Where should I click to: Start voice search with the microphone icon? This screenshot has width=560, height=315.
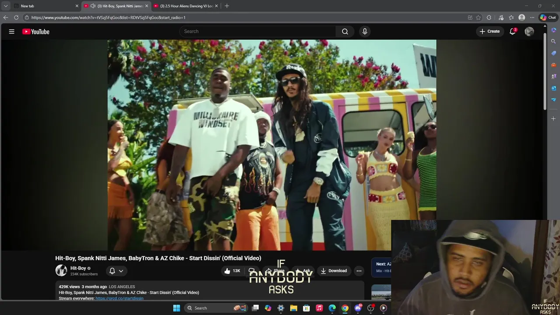click(x=365, y=31)
